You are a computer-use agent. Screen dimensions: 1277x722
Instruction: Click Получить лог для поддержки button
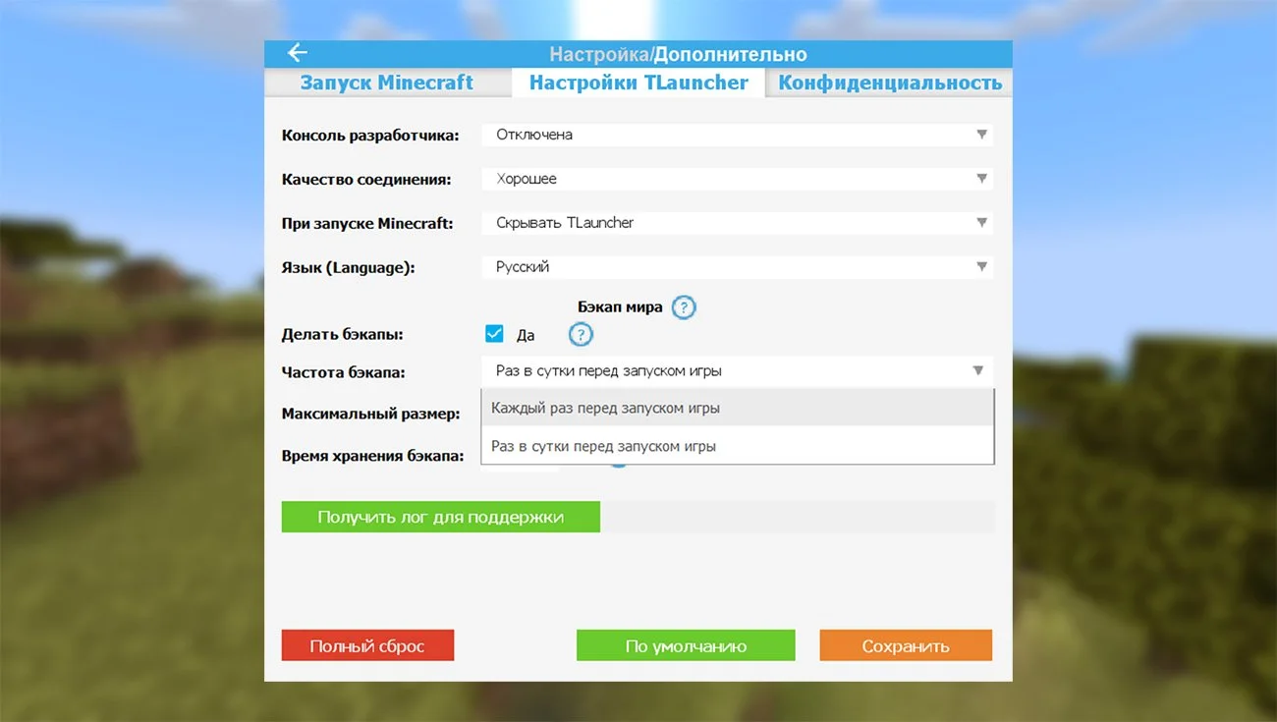(x=440, y=517)
